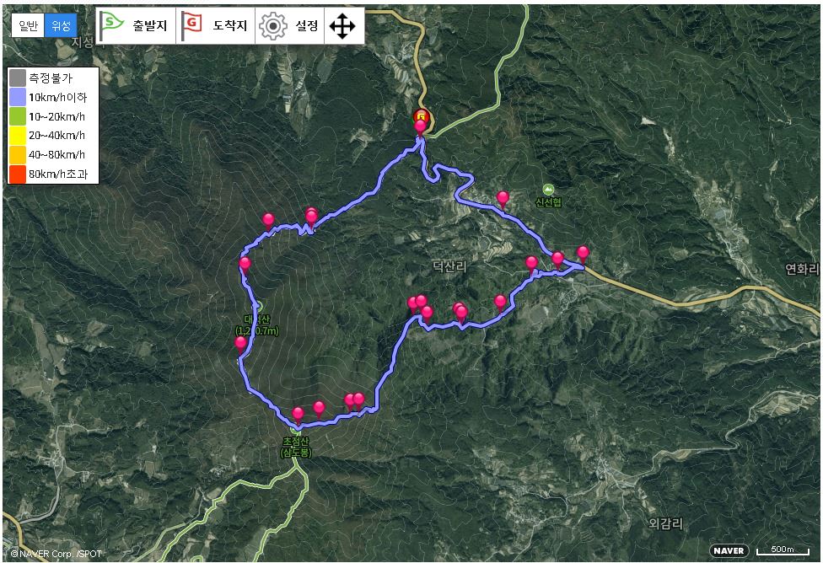Click the green start flag icon (출발지)
This screenshot has width=823, height=563.
(x=112, y=24)
